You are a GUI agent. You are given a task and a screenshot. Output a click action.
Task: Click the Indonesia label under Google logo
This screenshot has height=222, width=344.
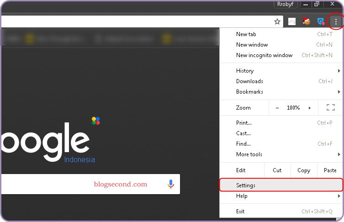coord(79,160)
